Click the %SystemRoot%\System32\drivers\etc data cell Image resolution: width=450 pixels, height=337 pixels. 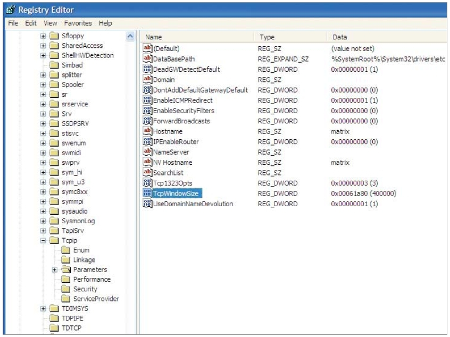tap(388, 59)
